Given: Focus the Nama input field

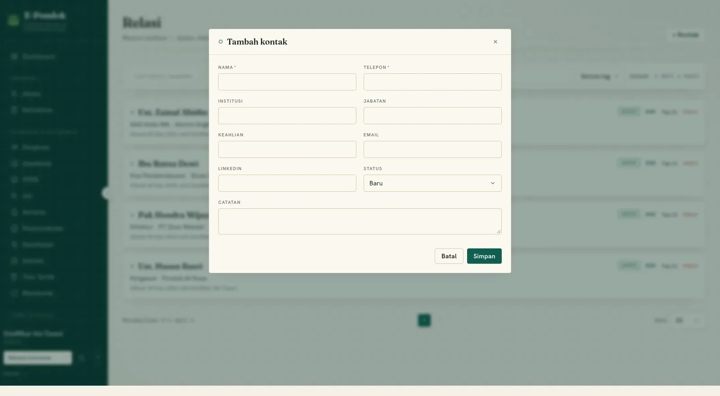Looking at the screenshot, I should (287, 82).
